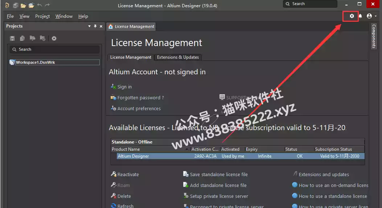Click the Compile documents icon in Projects panel
Screen dimensions: 382x208
click(x=22, y=38)
